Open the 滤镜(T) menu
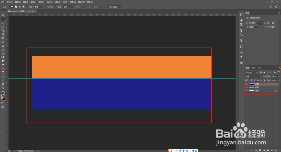Image resolution: width=281 pixels, height=152 pixels. [58, 2]
